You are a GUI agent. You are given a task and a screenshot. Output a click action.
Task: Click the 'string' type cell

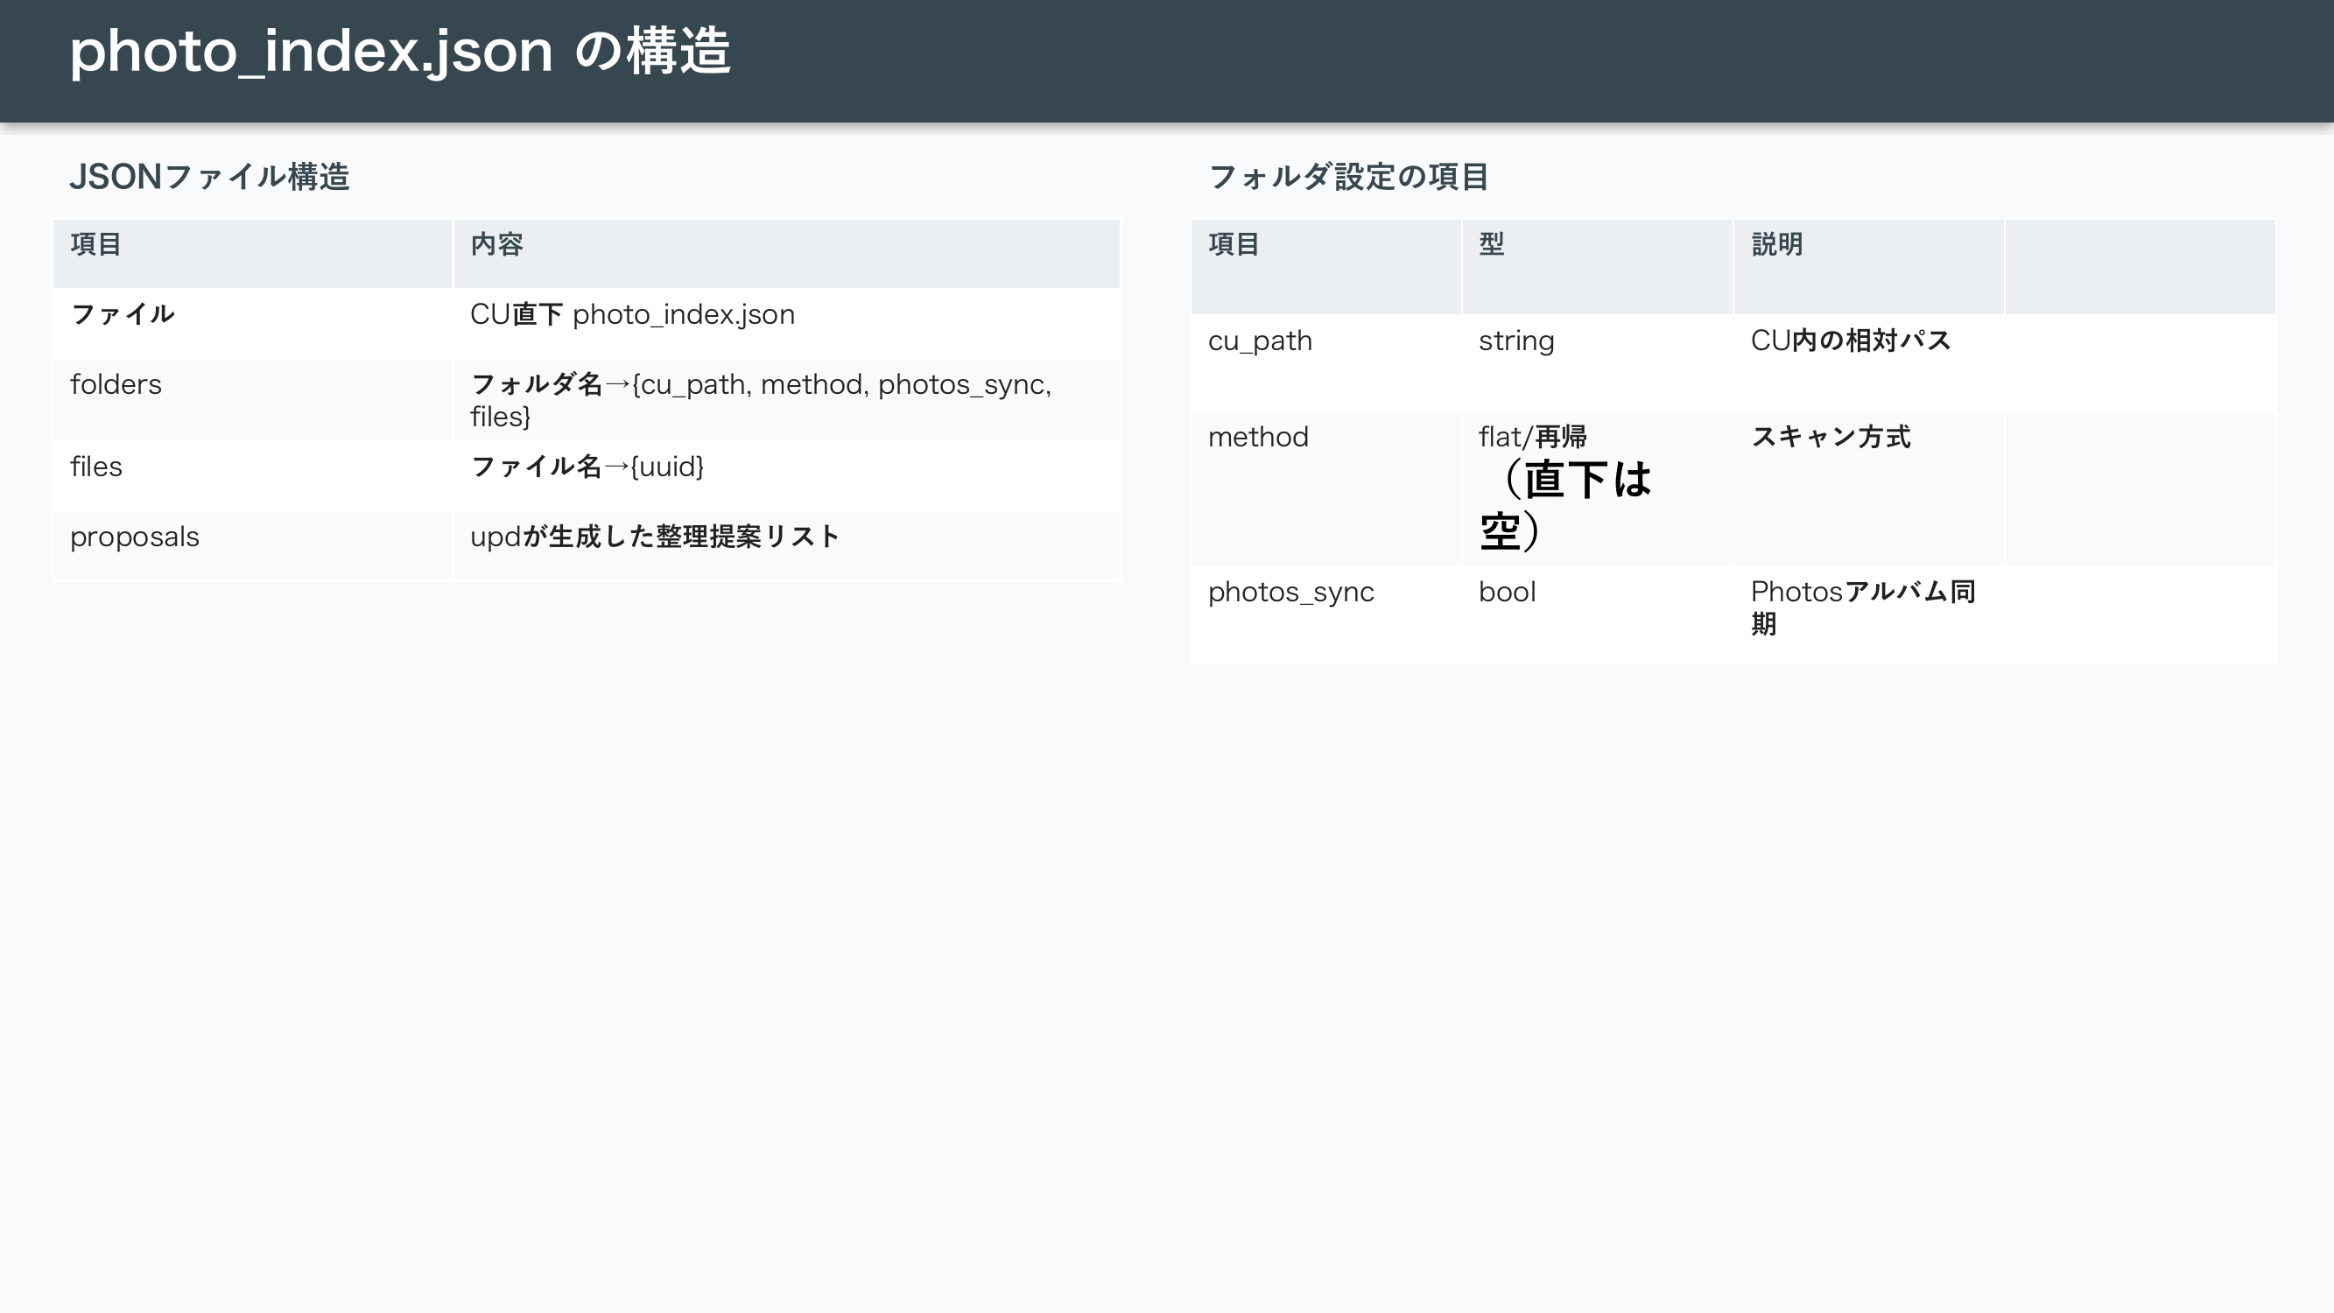point(1515,341)
